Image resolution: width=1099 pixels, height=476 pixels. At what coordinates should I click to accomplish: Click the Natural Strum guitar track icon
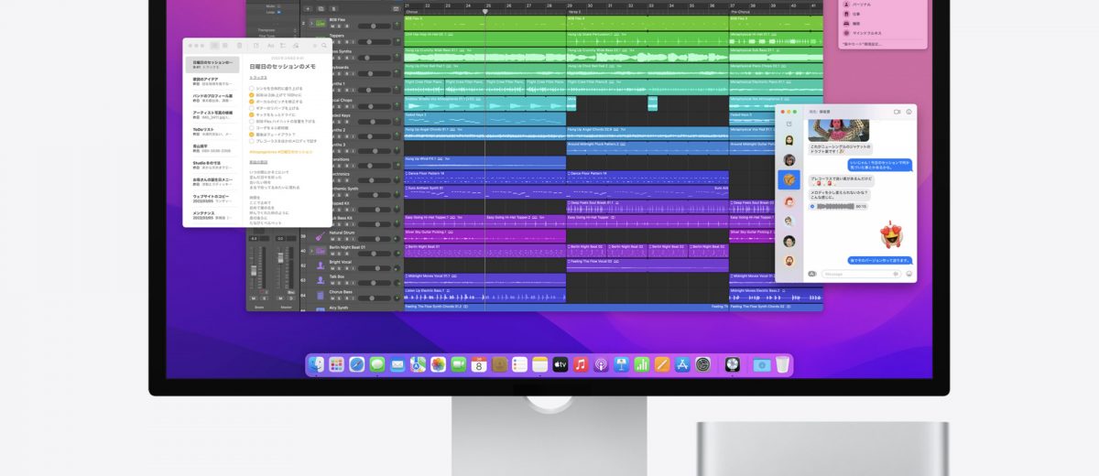(x=319, y=236)
